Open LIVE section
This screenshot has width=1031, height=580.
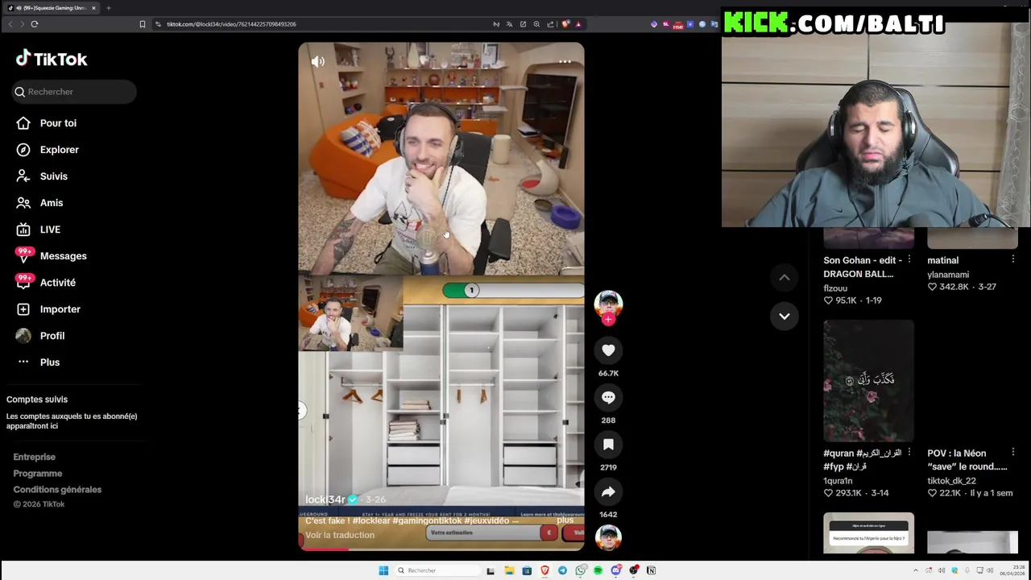(39, 230)
